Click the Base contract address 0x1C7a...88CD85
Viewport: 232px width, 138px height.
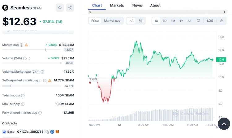pos(30,132)
